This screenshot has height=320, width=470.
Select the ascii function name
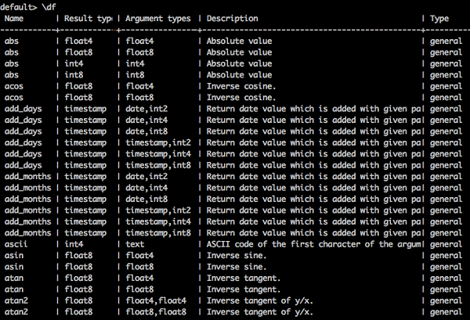(x=15, y=244)
